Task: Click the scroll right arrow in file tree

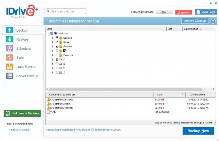Action: 213,89
